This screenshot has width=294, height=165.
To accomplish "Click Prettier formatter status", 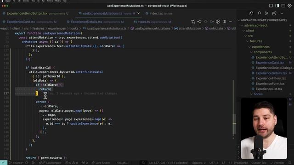I will coord(277,163).
